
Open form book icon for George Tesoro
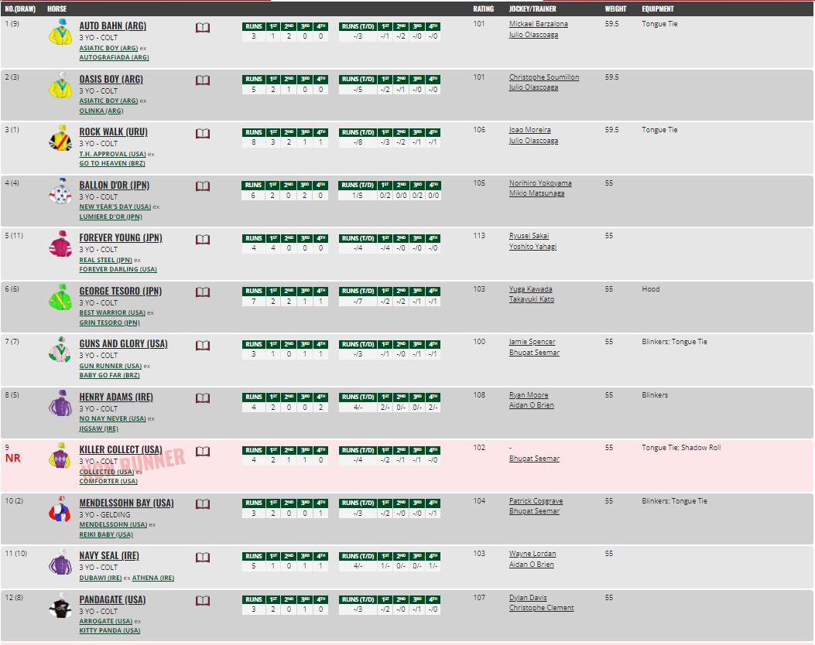[x=203, y=292]
